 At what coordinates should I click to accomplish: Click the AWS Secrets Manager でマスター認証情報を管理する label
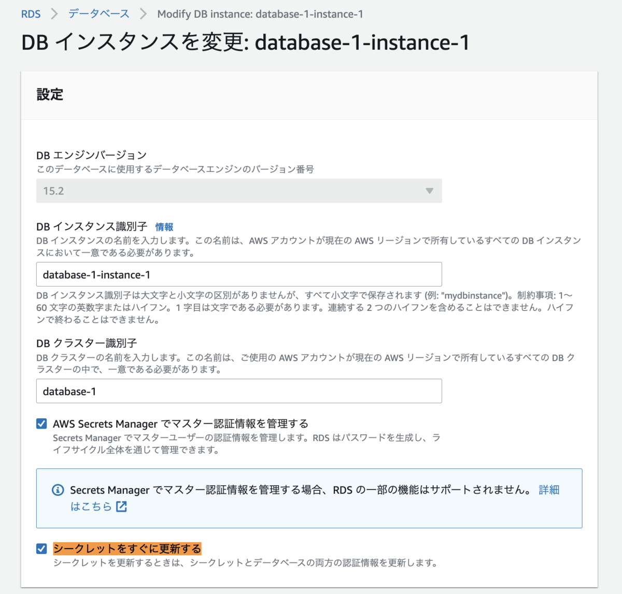tap(180, 423)
